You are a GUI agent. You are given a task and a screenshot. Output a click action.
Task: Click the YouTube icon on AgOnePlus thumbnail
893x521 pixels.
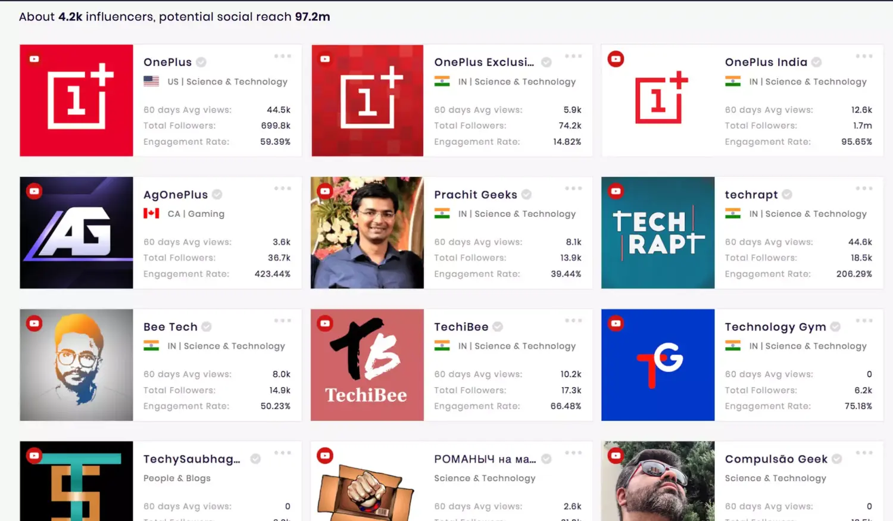(35, 191)
